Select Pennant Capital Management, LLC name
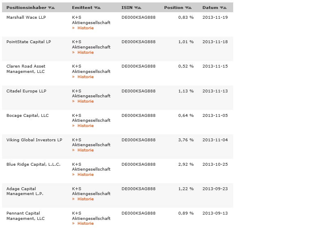This screenshot has height=250, width=312. 26,216
